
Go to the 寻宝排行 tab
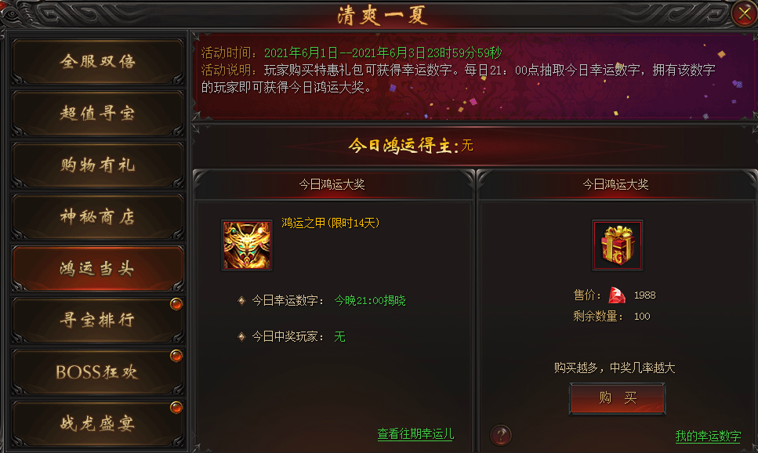[98, 321]
